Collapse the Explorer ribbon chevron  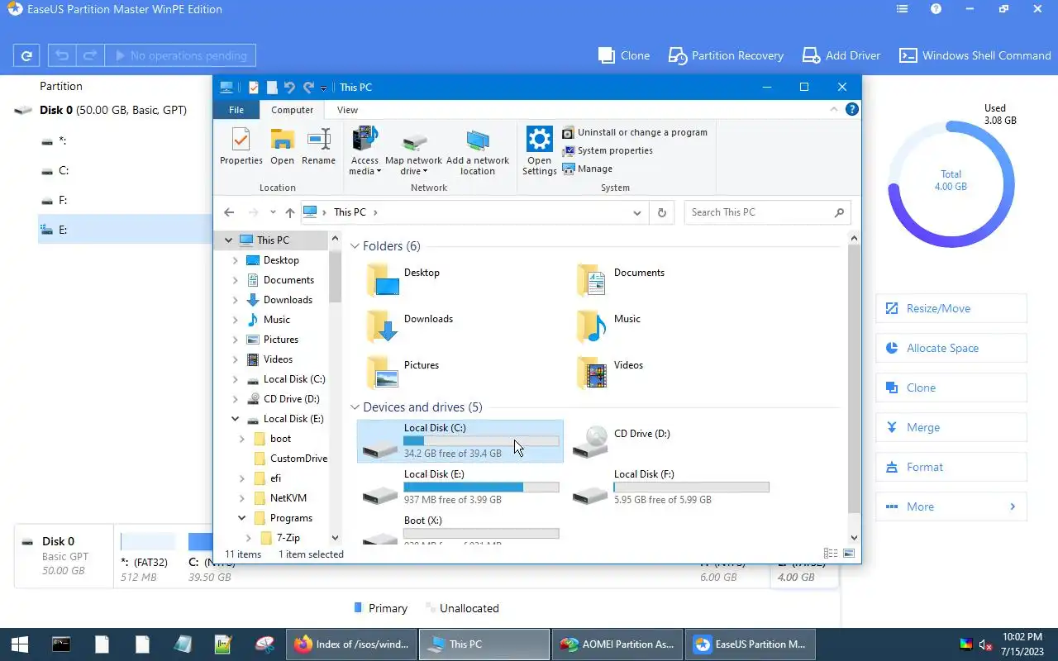835,109
